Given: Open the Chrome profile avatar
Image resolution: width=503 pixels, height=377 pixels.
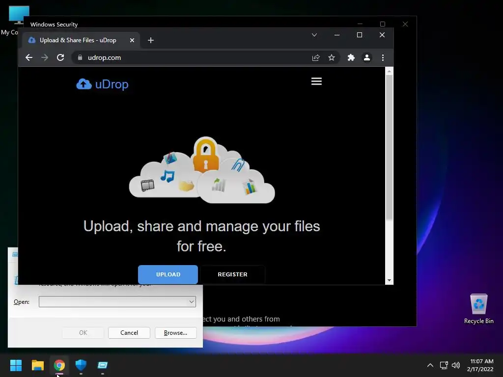Looking at the screenshot, I should [366, 58].
